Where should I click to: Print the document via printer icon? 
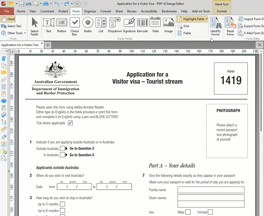28,4
